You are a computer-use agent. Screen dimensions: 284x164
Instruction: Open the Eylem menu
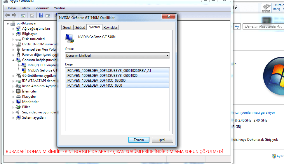[x=25, y=8]
